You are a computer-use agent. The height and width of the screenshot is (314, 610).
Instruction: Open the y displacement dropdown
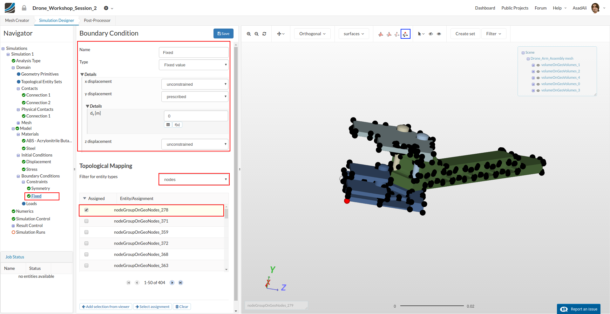[195, 97]
